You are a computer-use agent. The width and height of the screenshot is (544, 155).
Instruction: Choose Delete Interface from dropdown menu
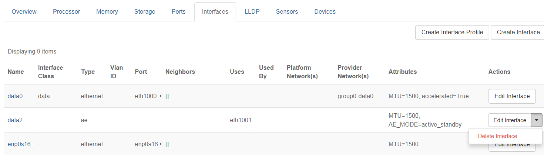(497, 136)
